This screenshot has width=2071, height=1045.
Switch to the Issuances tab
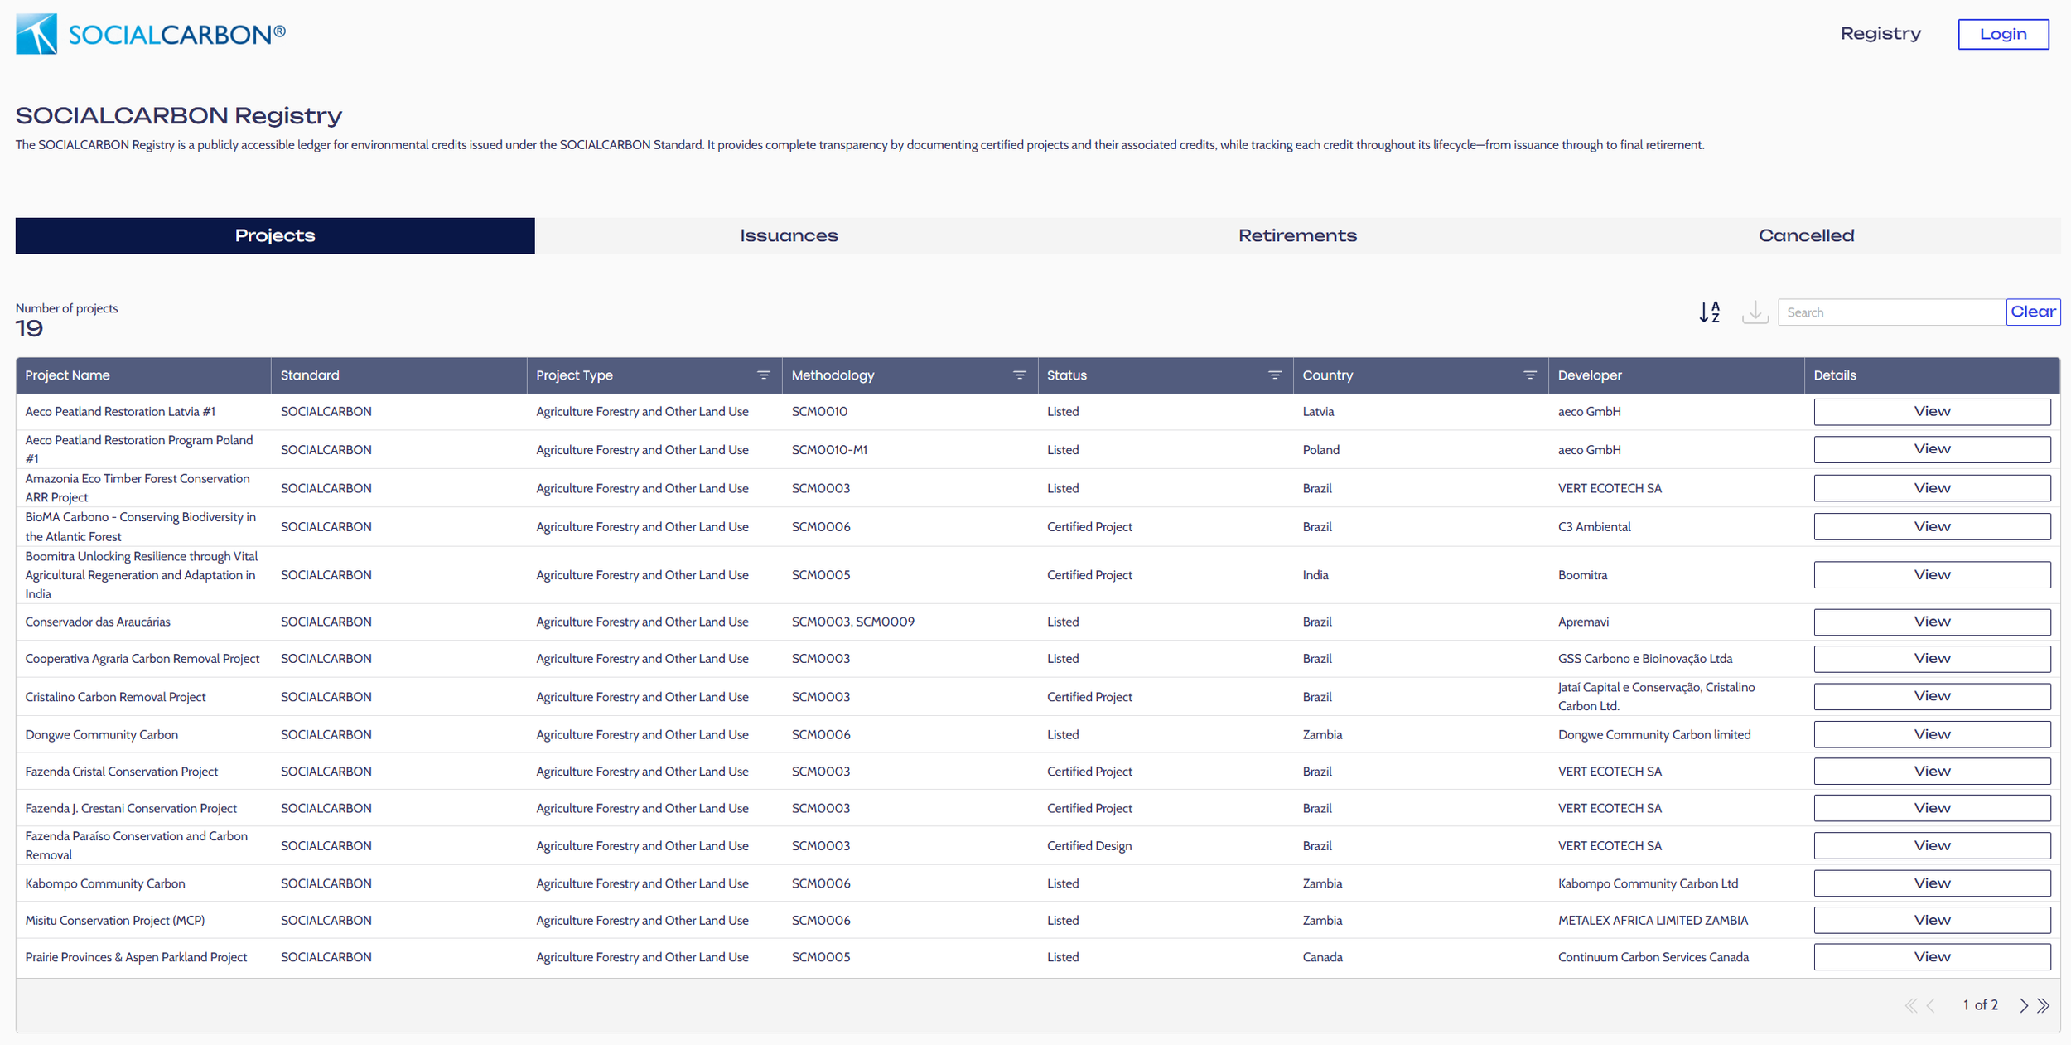[x=789, y=235]
